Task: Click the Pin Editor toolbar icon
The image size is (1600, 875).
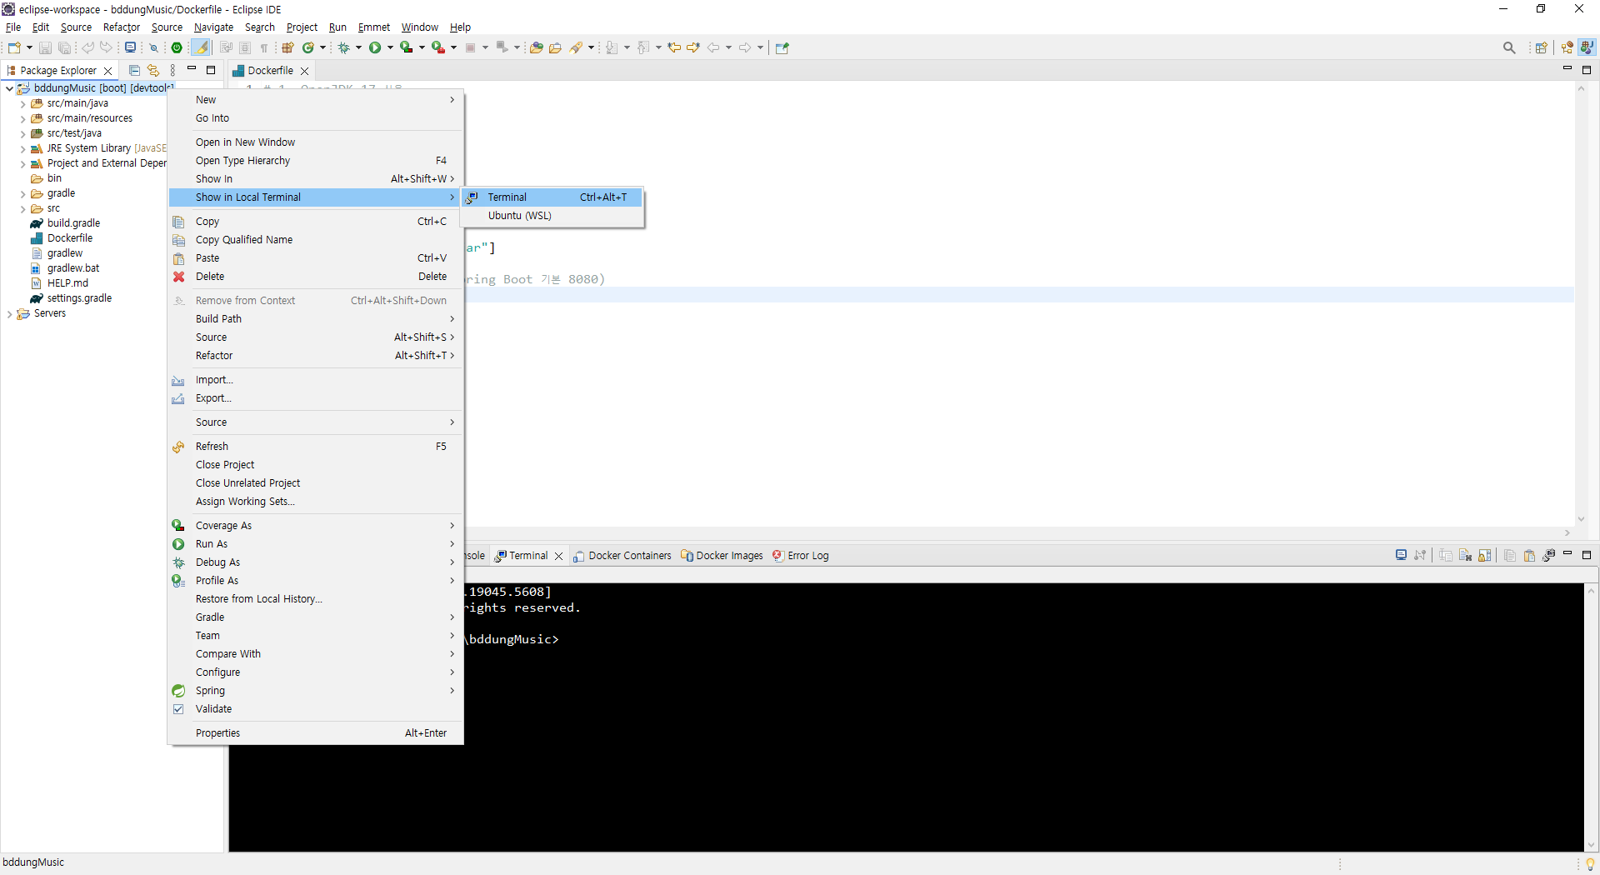Action: pos(782,47)
